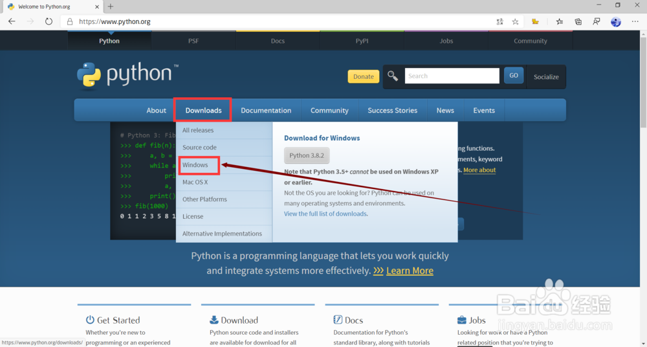This screenshot has height=347, width=647.
Task: Open the PyPI top navigation tab
Action: pos(362,41)
